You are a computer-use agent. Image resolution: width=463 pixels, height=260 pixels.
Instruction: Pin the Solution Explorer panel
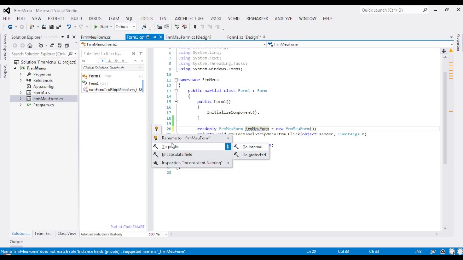68,37
